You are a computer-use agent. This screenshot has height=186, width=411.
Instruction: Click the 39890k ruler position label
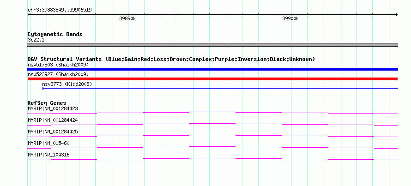coord(127,18)
